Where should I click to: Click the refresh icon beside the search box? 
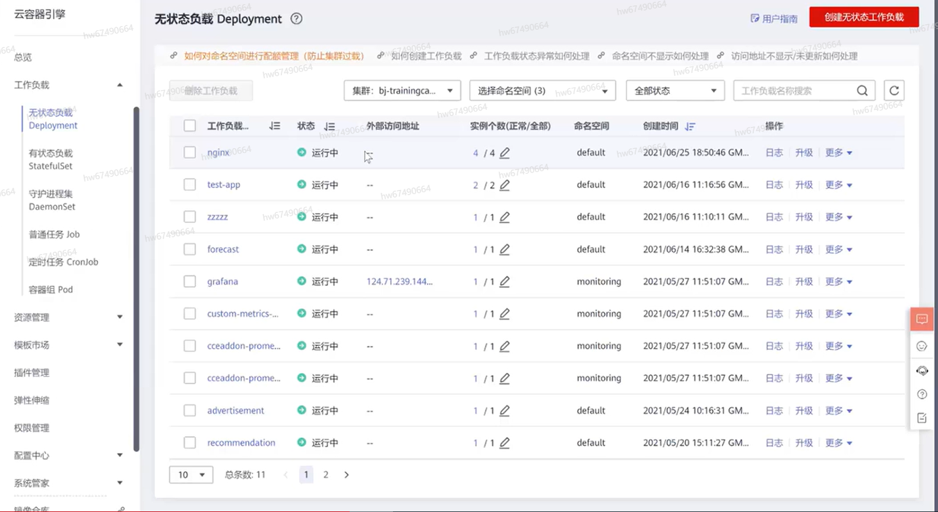tap(894, 91)
